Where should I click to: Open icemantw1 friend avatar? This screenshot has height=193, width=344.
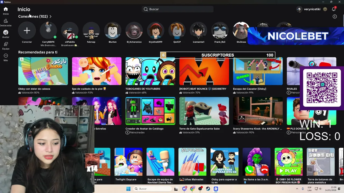click(x=198, y=31)
